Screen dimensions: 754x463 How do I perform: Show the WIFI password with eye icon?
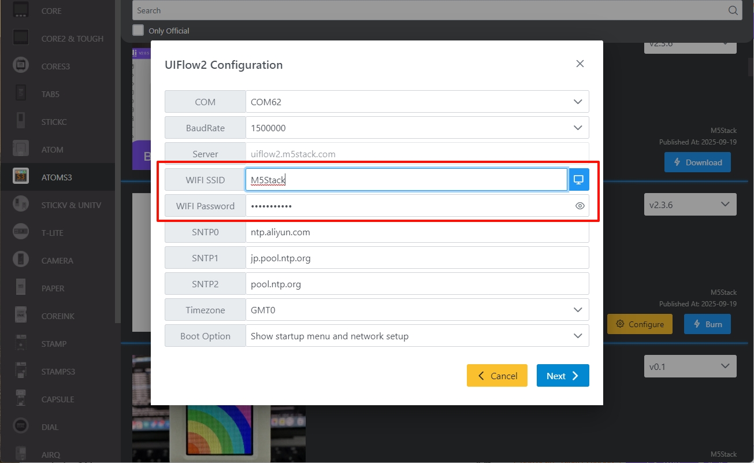click(580, 206)
